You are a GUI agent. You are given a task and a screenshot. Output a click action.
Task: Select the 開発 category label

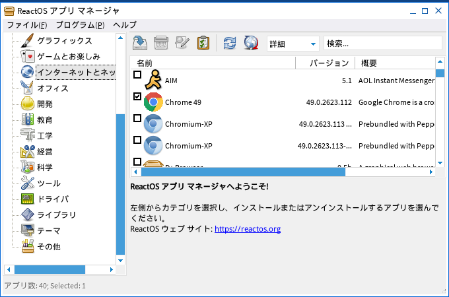(45, 104)
